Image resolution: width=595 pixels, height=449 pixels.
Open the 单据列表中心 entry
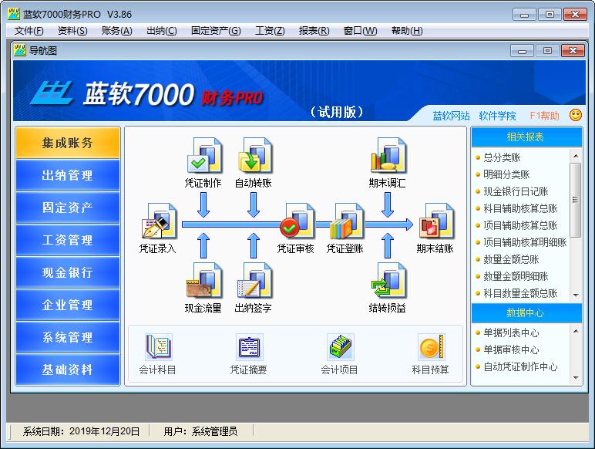pyautogui.click(x=511, y=333)
